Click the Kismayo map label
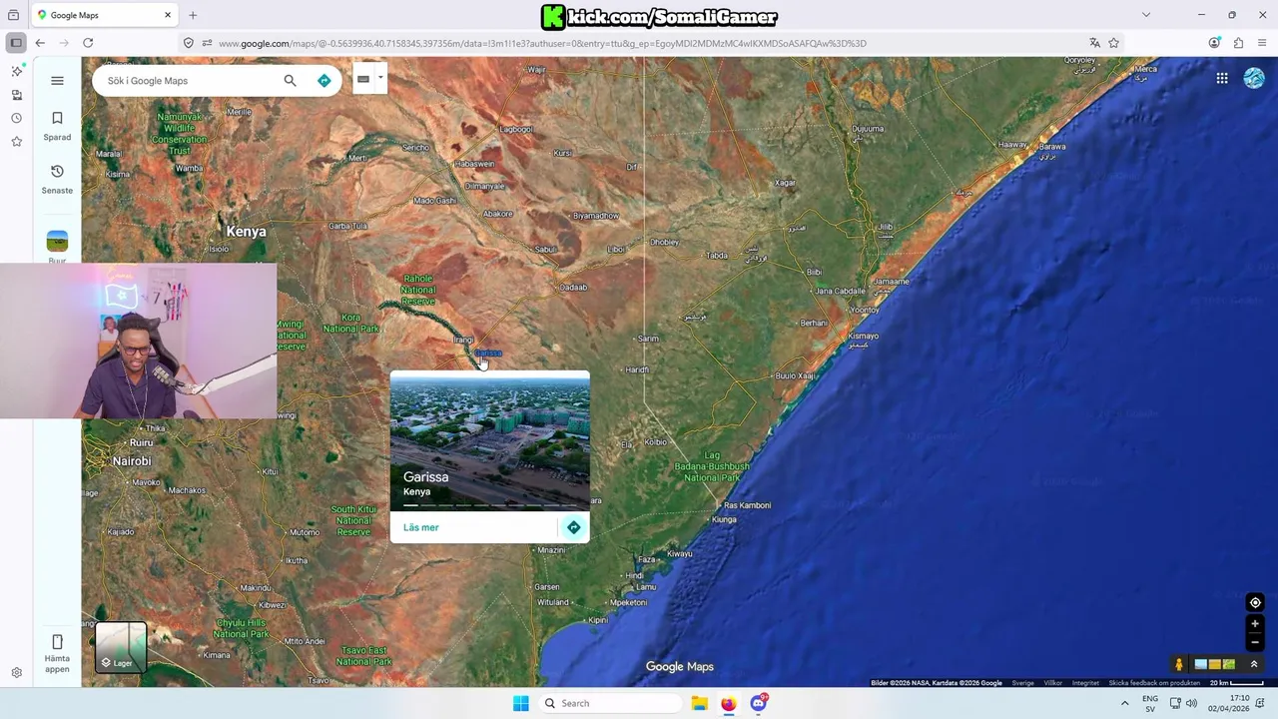The width and height of the screenshot is (1278, 719). click(x=864, y=337)
